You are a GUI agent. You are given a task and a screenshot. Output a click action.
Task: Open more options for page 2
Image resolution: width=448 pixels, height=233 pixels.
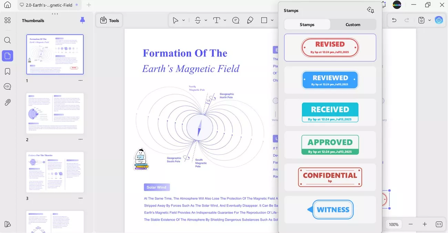[x=81, y=139]
